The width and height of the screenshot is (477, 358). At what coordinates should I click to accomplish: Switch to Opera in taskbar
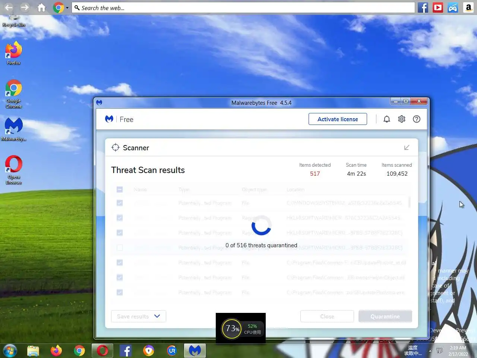coord(102,351)
